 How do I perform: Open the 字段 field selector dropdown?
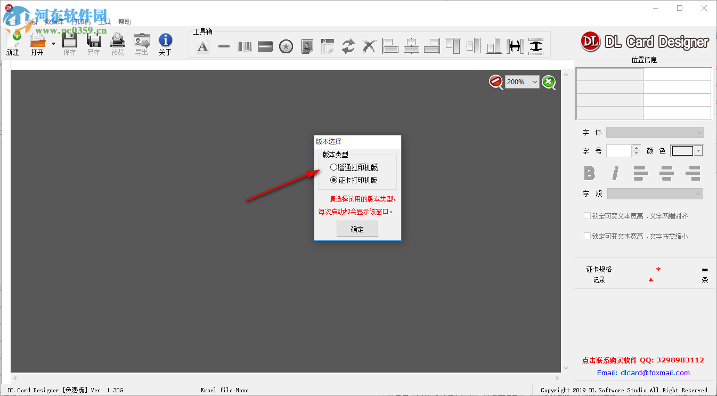(697, 193)
